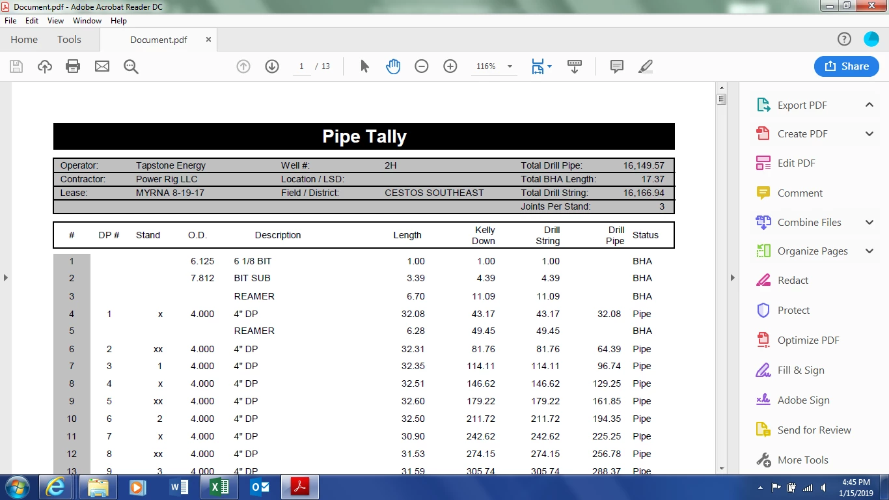
Task: Expand the Create PDF chevron
Action: point(869,134)
